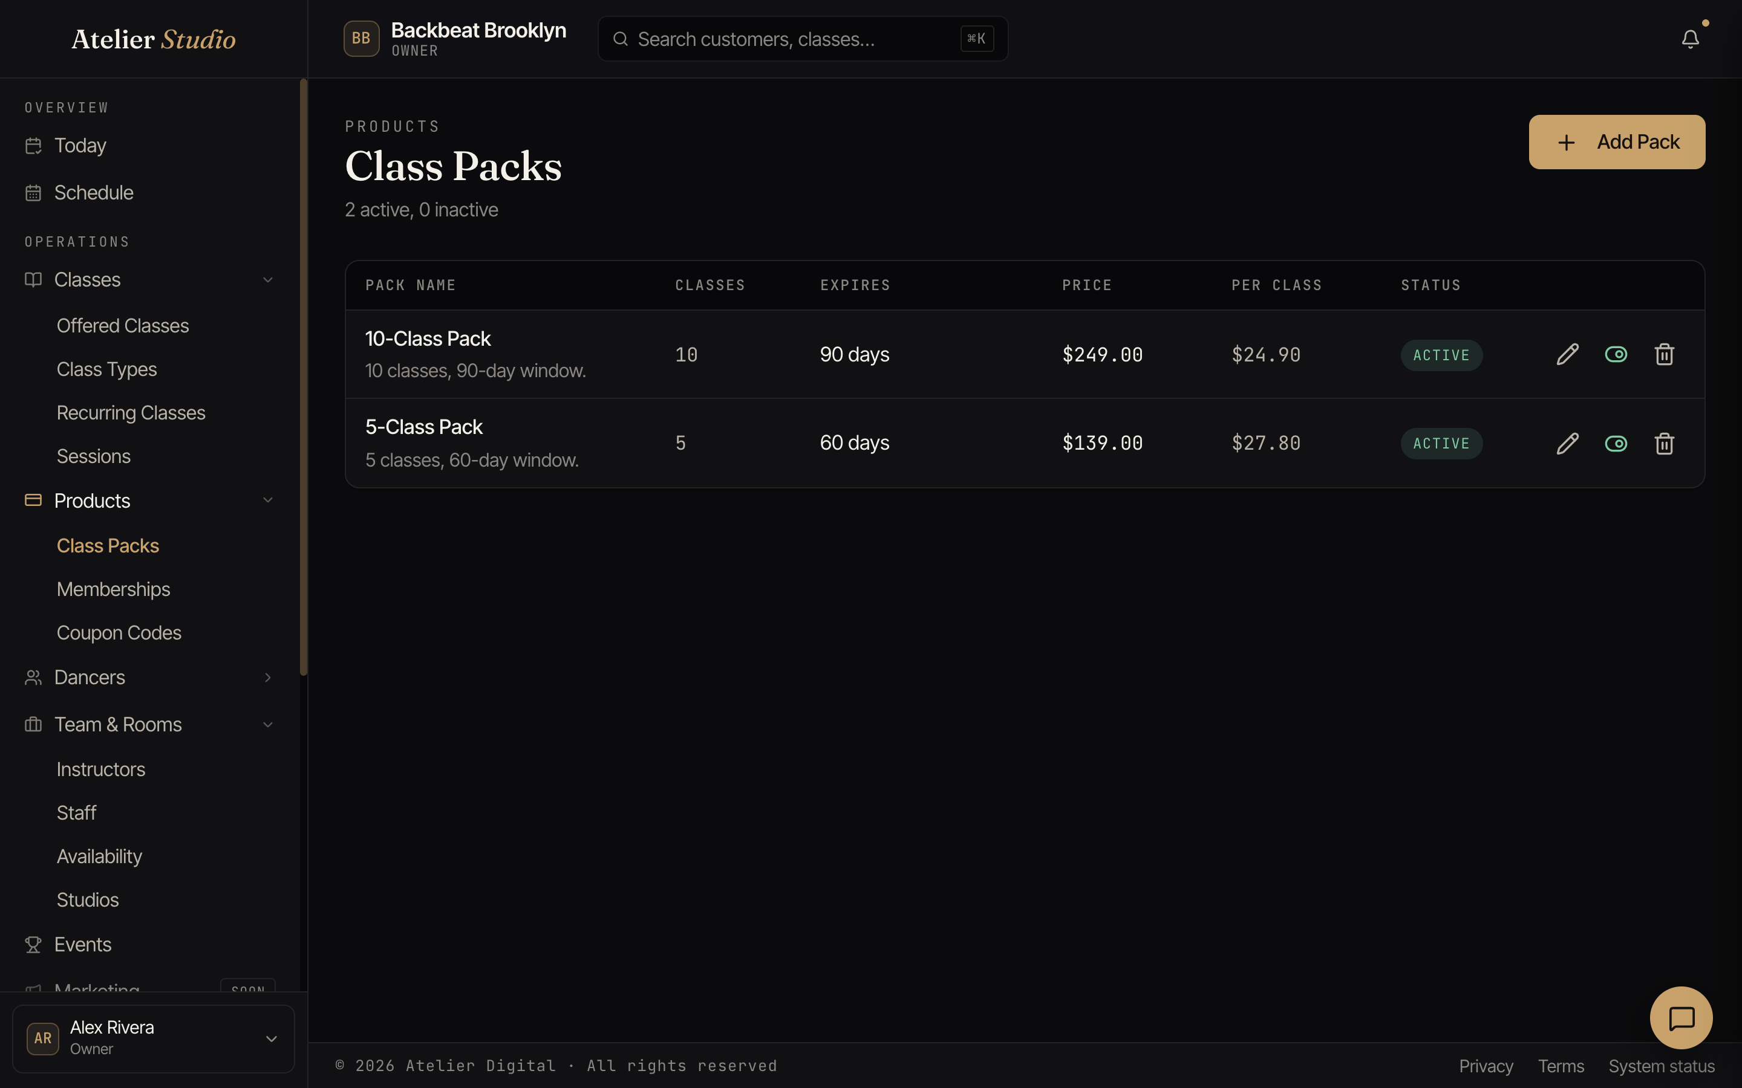Click the 5-Class Pack name
This screenshot has height=1088, width=1742.
coord(423,427)
